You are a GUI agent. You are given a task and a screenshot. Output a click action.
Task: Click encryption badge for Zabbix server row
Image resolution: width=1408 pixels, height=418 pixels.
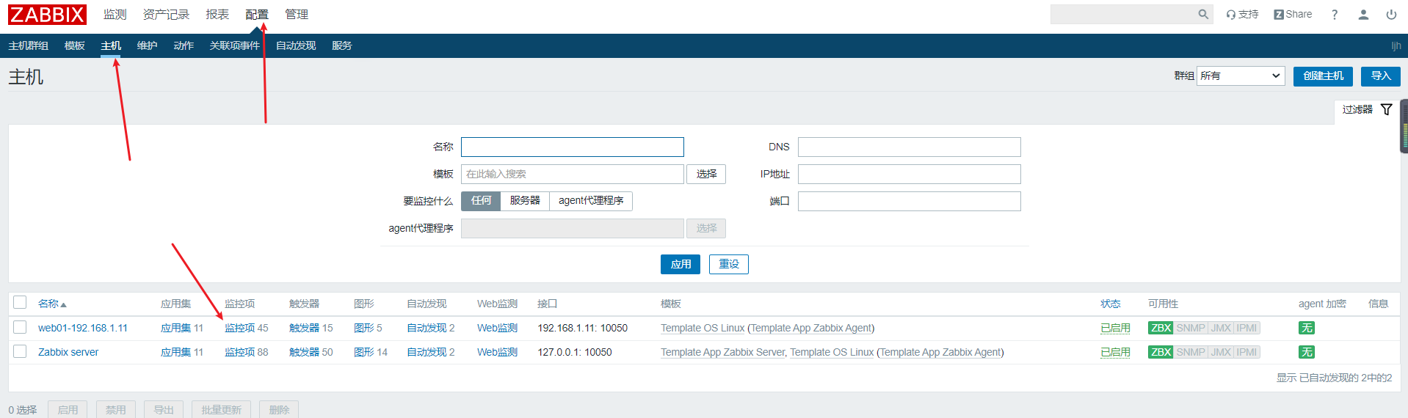1307,352
